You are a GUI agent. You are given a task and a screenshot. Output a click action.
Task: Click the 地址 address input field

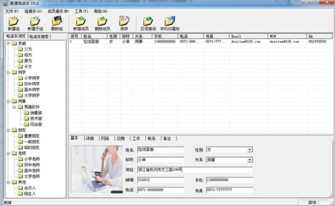point(194,170)
